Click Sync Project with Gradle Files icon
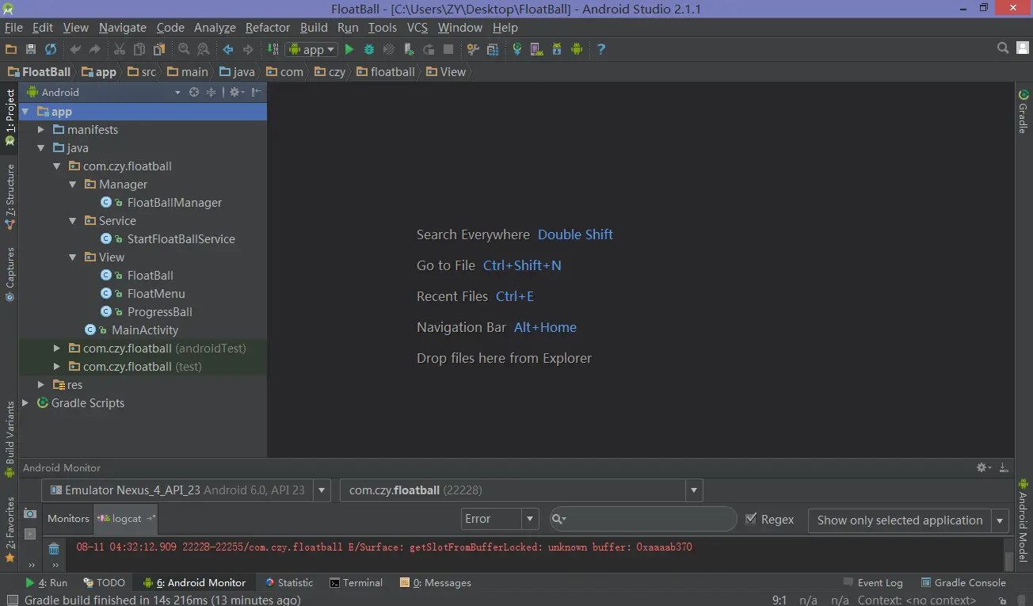The width and height of the screenshot is (1033, 606). point(517,49)
